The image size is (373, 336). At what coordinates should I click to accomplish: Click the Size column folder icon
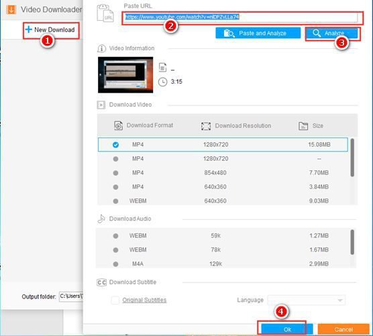pos(303,126)
